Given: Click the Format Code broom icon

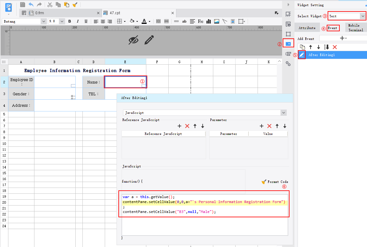Looking at the screenshot, I should pos(264,182).
